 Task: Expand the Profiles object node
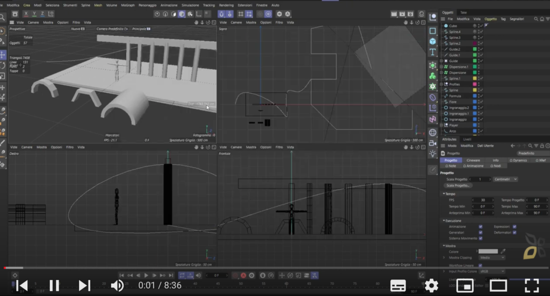(442, 84)
